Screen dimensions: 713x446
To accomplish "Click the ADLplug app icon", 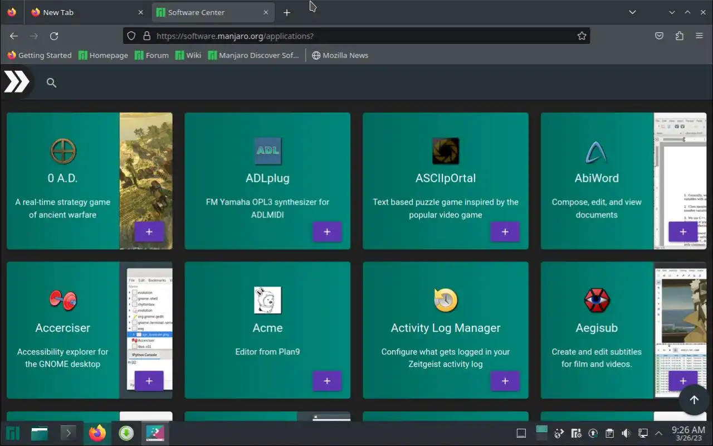I will coord(267,151).
